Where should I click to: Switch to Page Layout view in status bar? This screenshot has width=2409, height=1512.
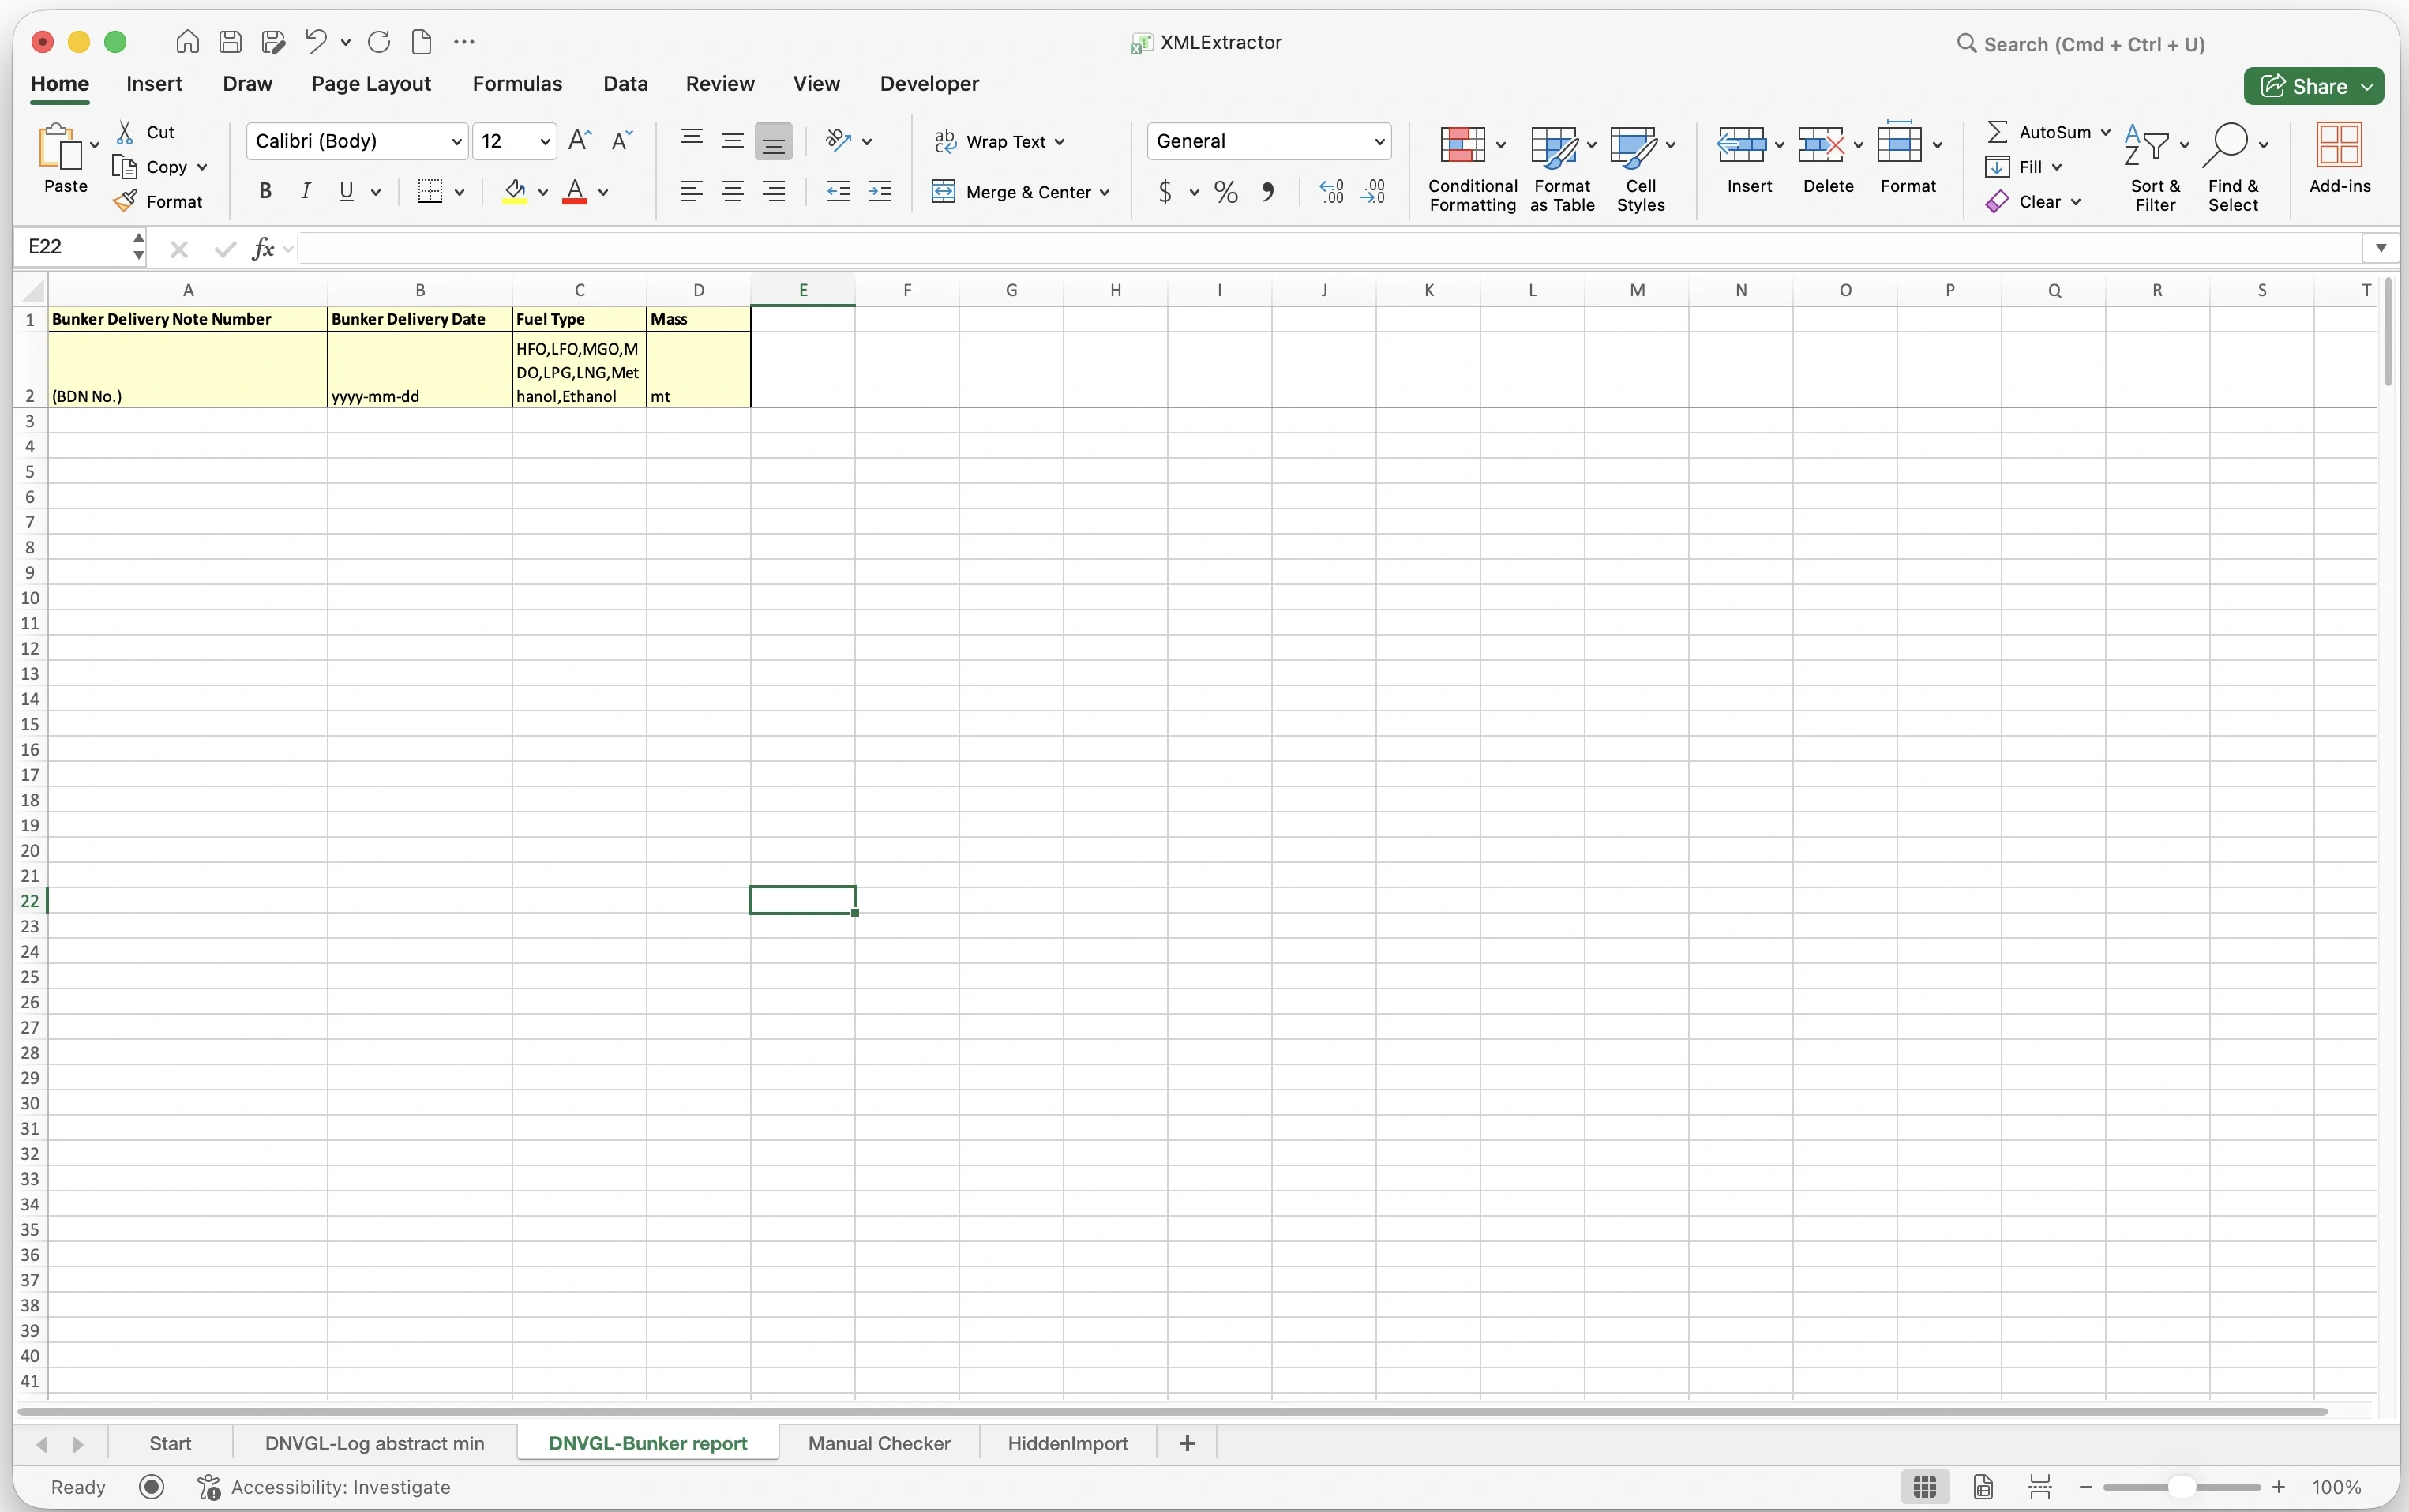click(1983, 1487)
